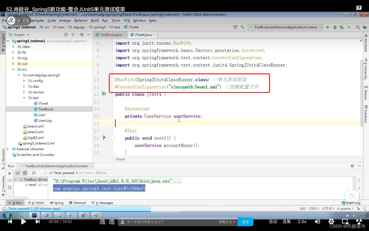
Task: Hide the Project panel with the minus icon
Action: click(89, 35)
